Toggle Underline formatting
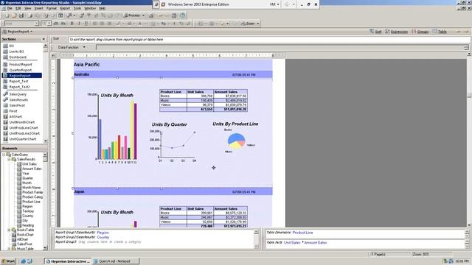 86,24
